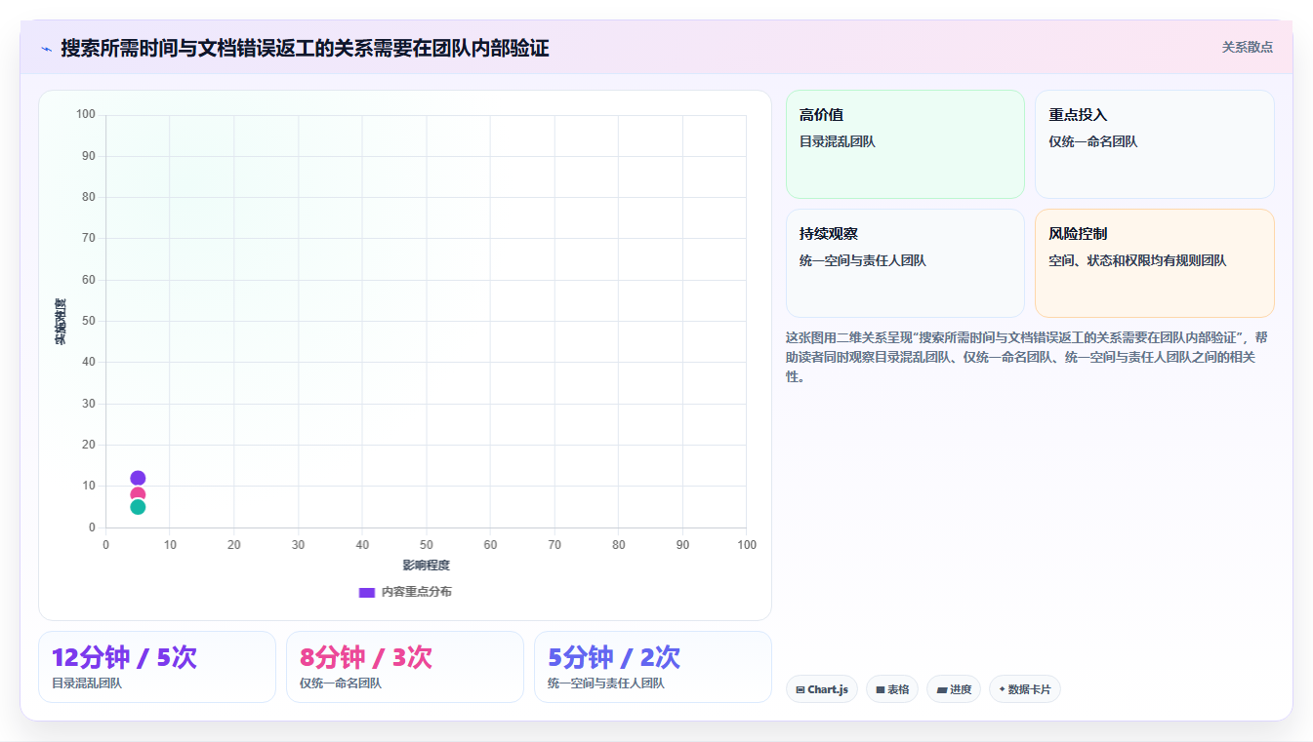Click 统一空间与责任人团队 text in 持续观察 card
Image resolution: width=1313 pixels, height=742 pixels.
click(x=863, y=260)
